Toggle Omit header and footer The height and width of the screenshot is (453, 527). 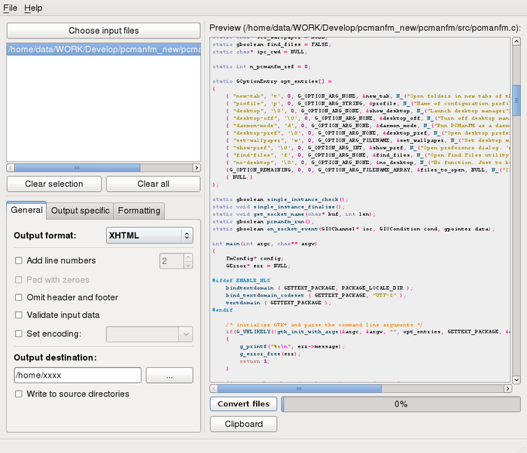click(x=19, y=297)
